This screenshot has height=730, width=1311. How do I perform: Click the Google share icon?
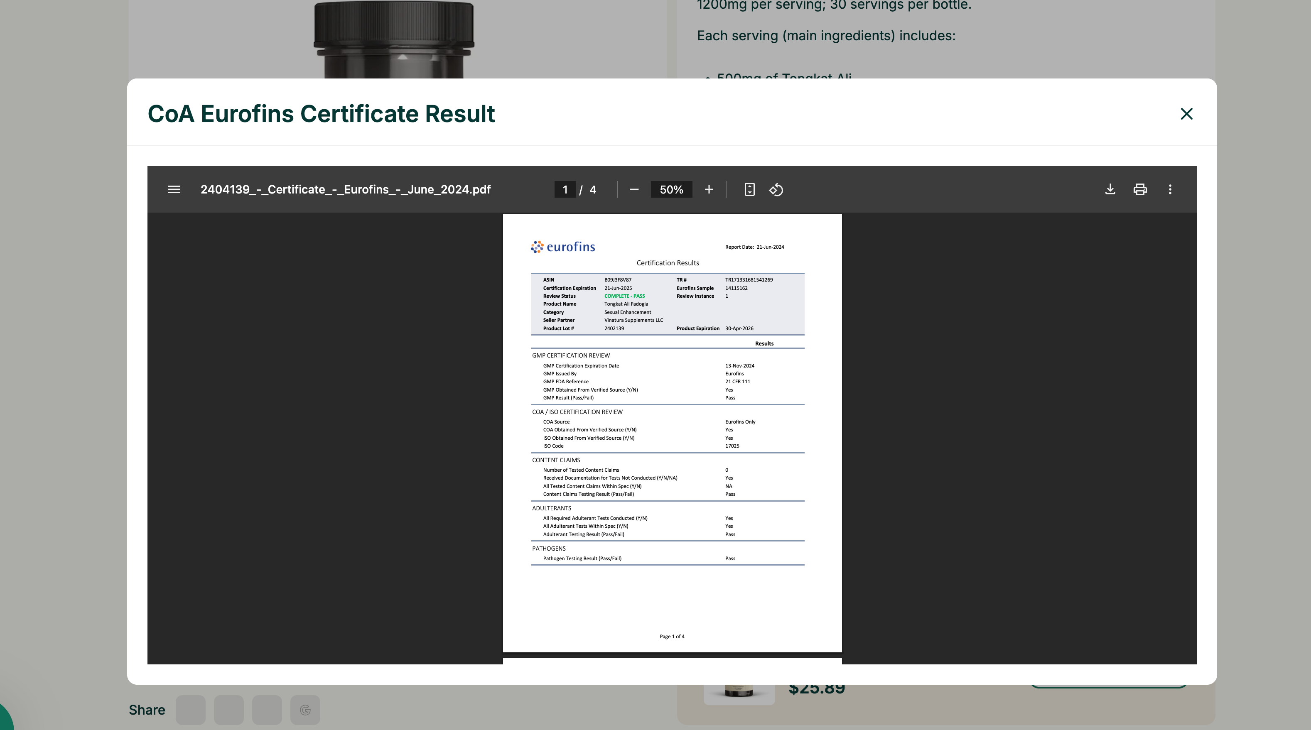pyautogui.click(x=305, y=710)
